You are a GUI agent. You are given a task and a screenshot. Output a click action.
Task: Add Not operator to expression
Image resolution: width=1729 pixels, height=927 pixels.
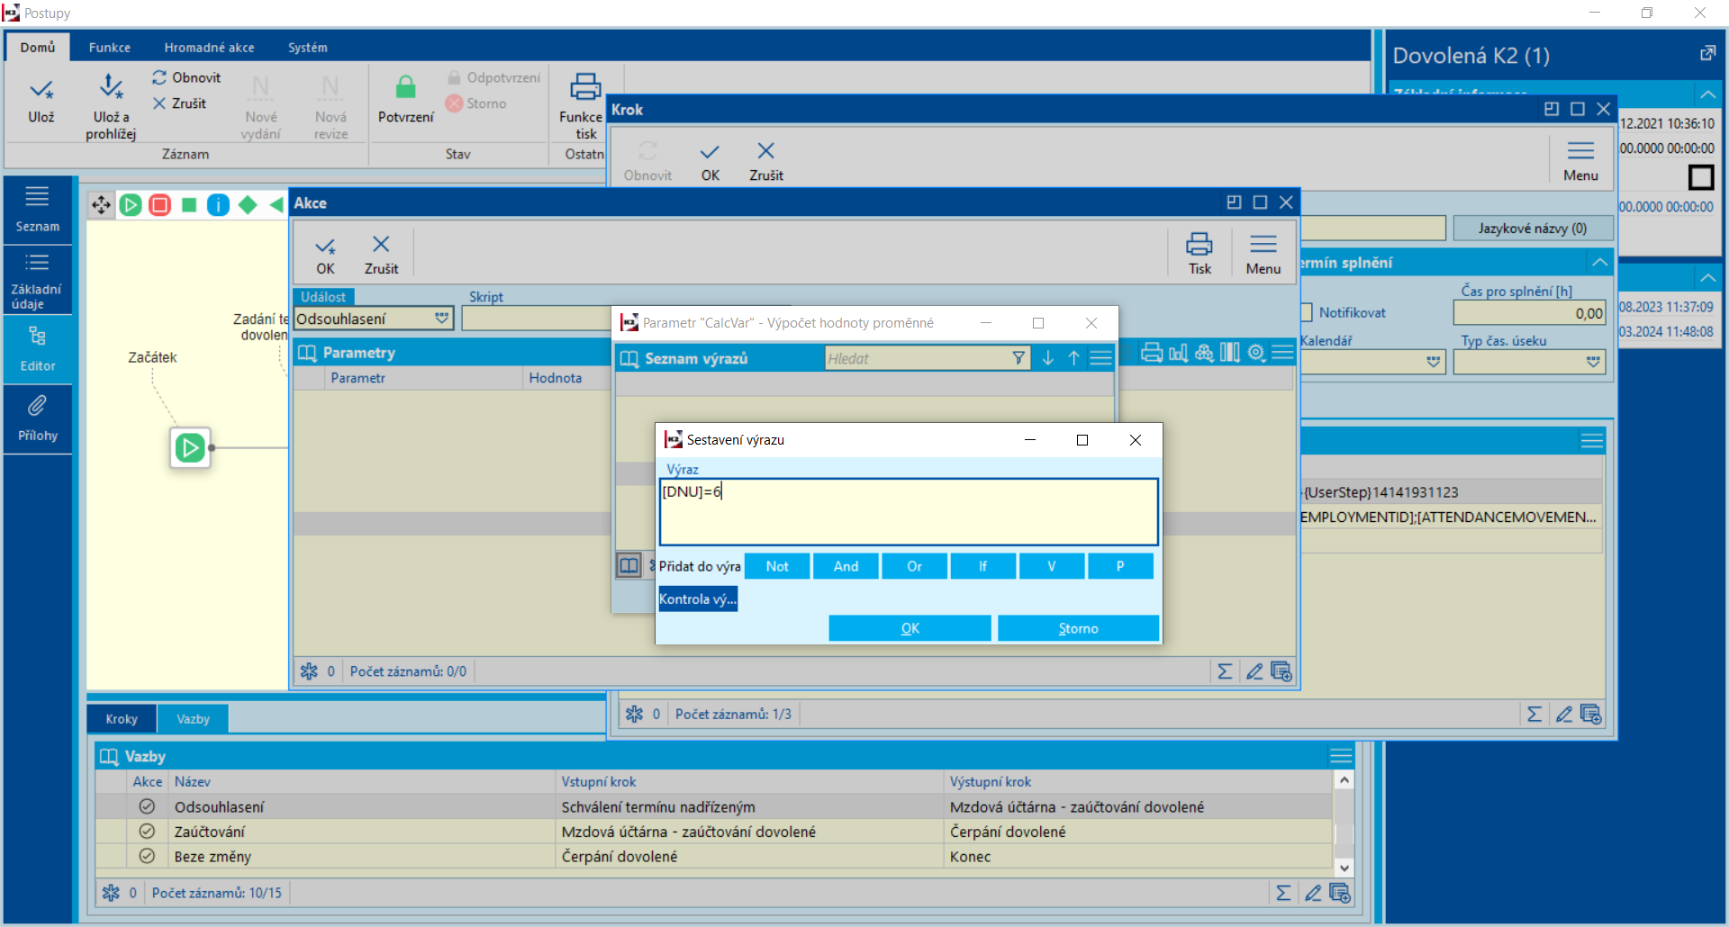777,566
